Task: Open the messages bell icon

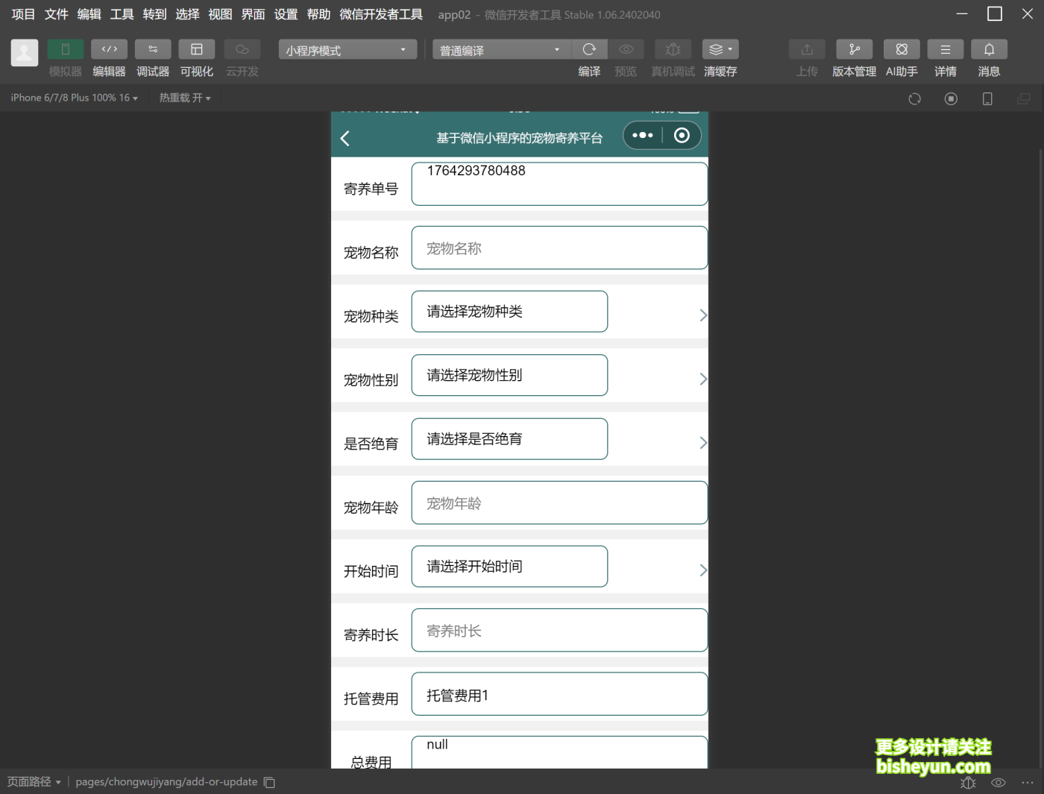Action: (989, 49)
